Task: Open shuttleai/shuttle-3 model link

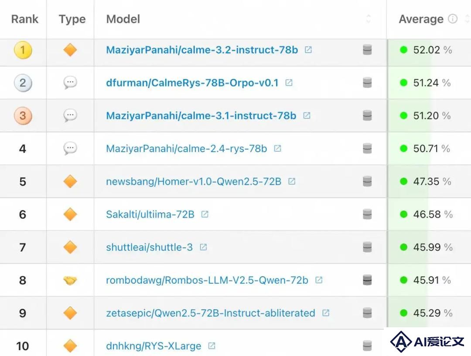Action: [x=149, y=248]
